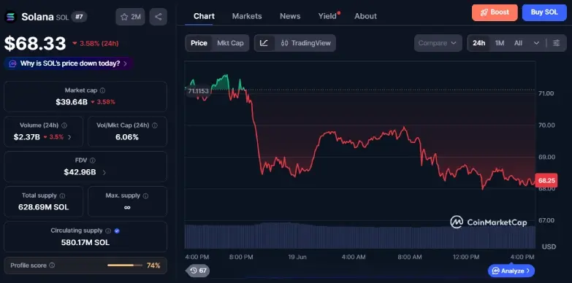Add Solana to watchlist via star button

point(130,17)
